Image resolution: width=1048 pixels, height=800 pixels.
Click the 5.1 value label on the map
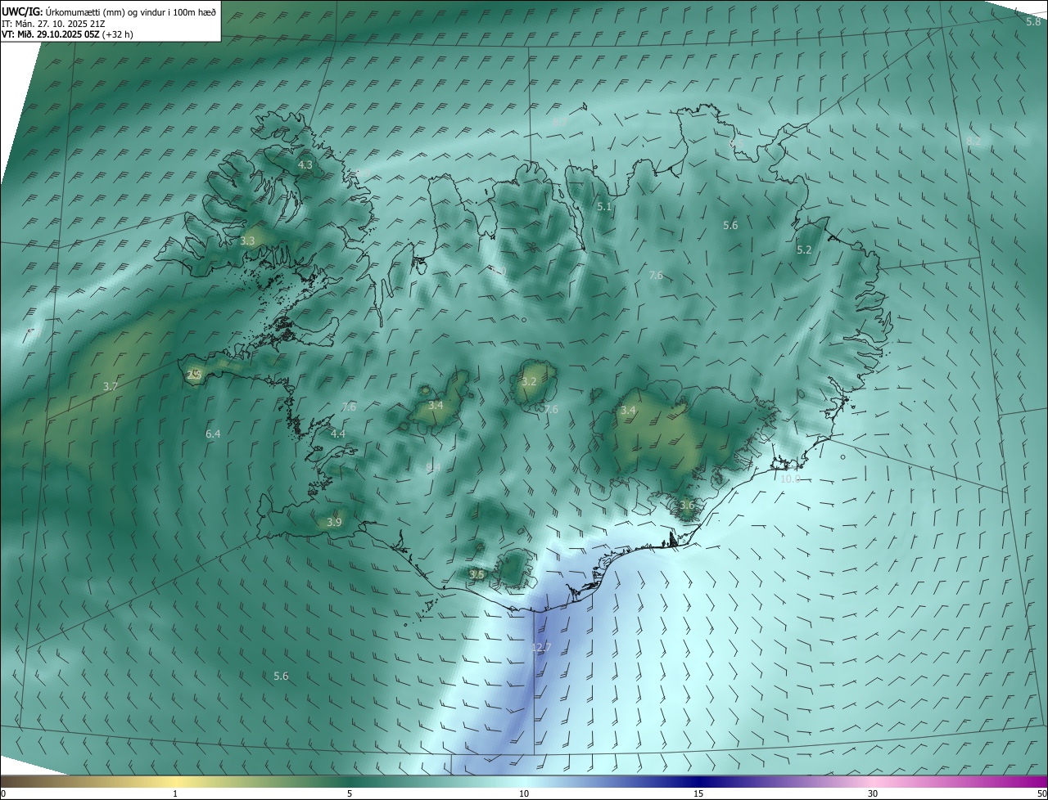click(x=604, y=208)
